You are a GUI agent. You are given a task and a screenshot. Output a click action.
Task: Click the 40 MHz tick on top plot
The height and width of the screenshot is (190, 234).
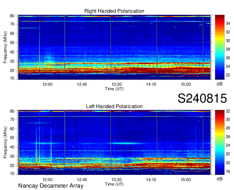12,52
